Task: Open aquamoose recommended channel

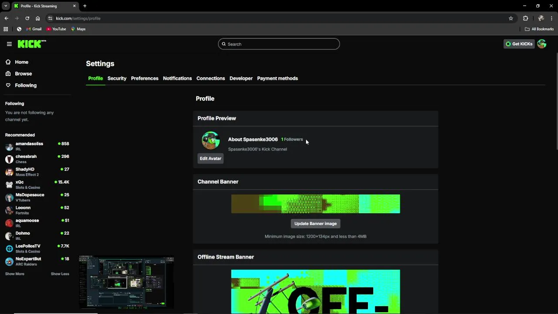Action: pyautogui.click(x=37, y=223)
